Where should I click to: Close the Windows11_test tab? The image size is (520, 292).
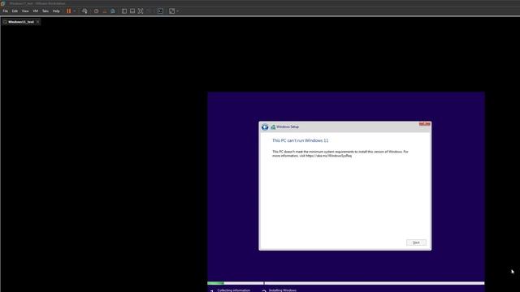[38, 22]
